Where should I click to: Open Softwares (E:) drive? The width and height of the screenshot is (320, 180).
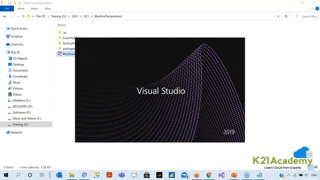19,112
